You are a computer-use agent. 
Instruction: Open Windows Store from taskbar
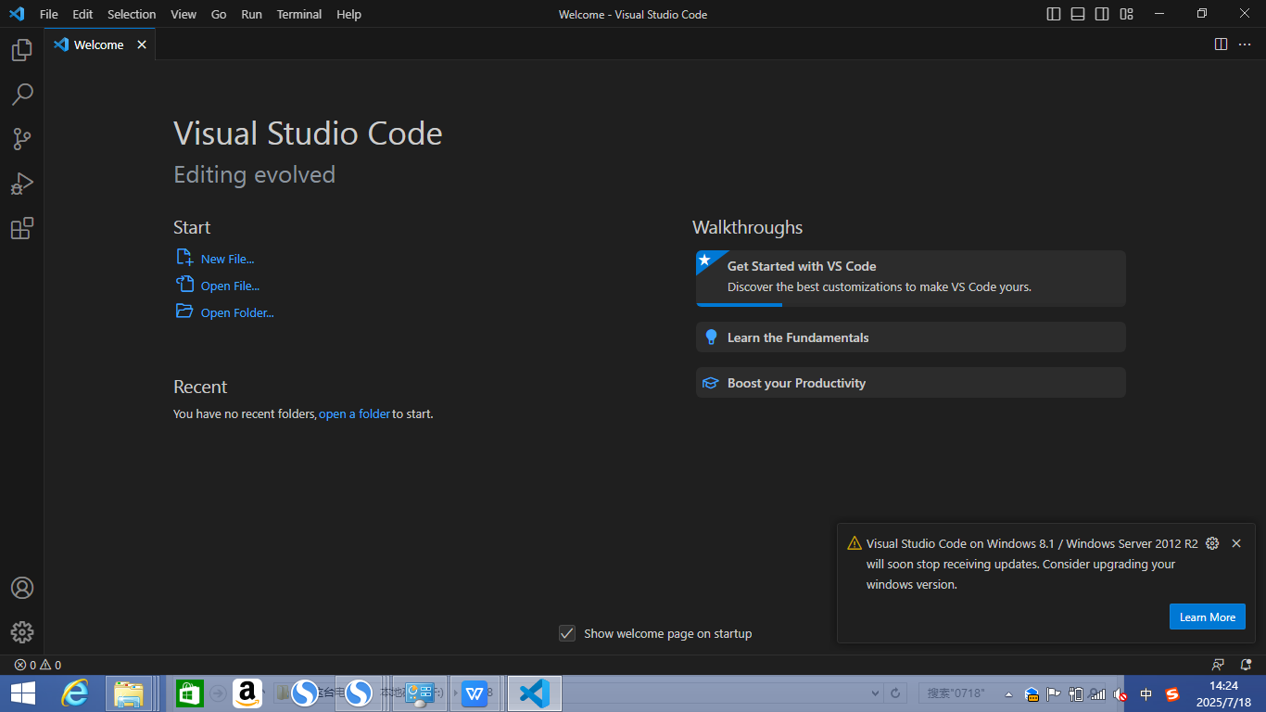190,693
